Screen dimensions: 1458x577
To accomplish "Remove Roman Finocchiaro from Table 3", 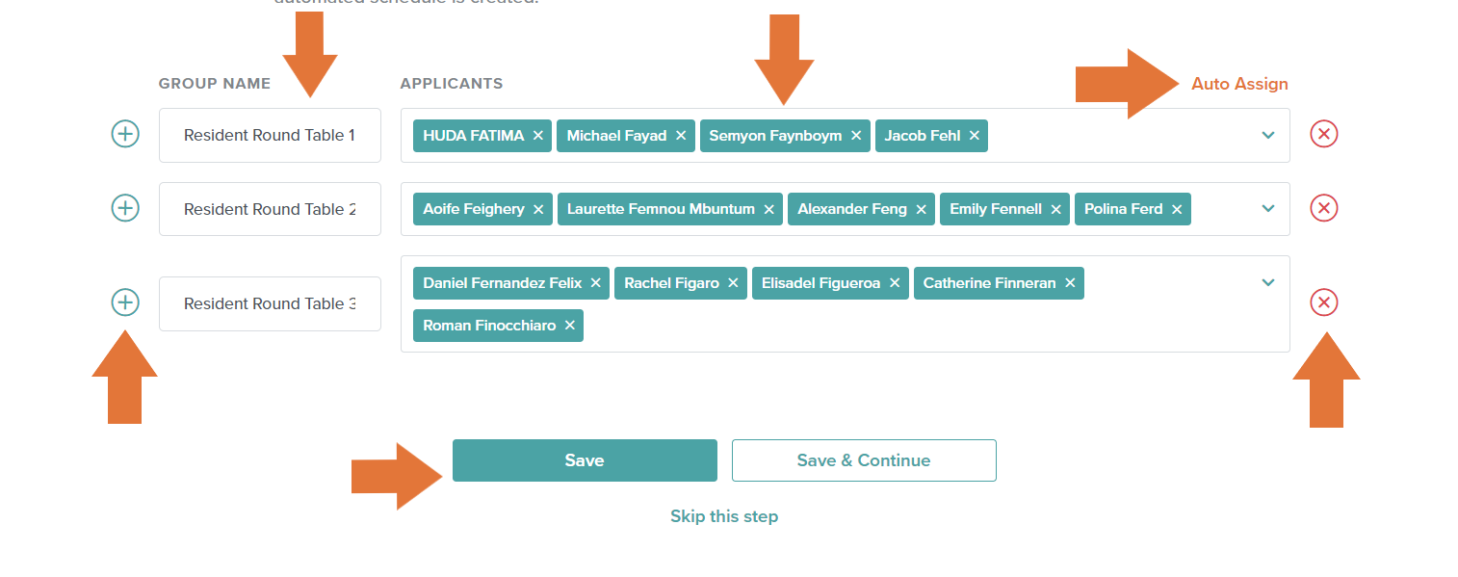I will [x=570, y=326].
